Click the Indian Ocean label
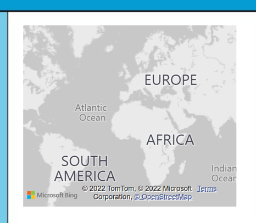This screenshot has width=256, height=223. coord(224,173)
